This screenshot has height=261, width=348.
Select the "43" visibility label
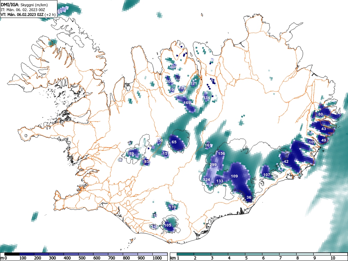pos(324,129)
